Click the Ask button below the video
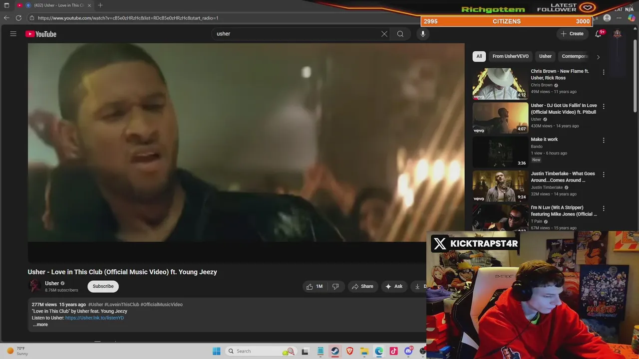The height and width of the screenshot is (359, 639). (394, 286)
